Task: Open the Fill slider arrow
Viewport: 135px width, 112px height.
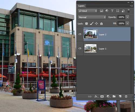Action: 127,23
